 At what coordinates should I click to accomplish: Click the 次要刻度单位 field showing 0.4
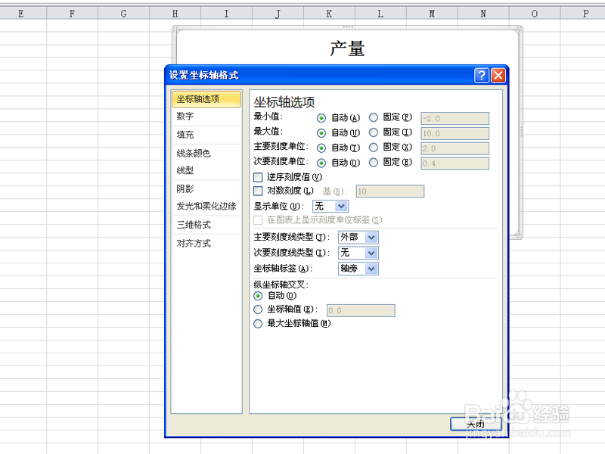[455, 163]
